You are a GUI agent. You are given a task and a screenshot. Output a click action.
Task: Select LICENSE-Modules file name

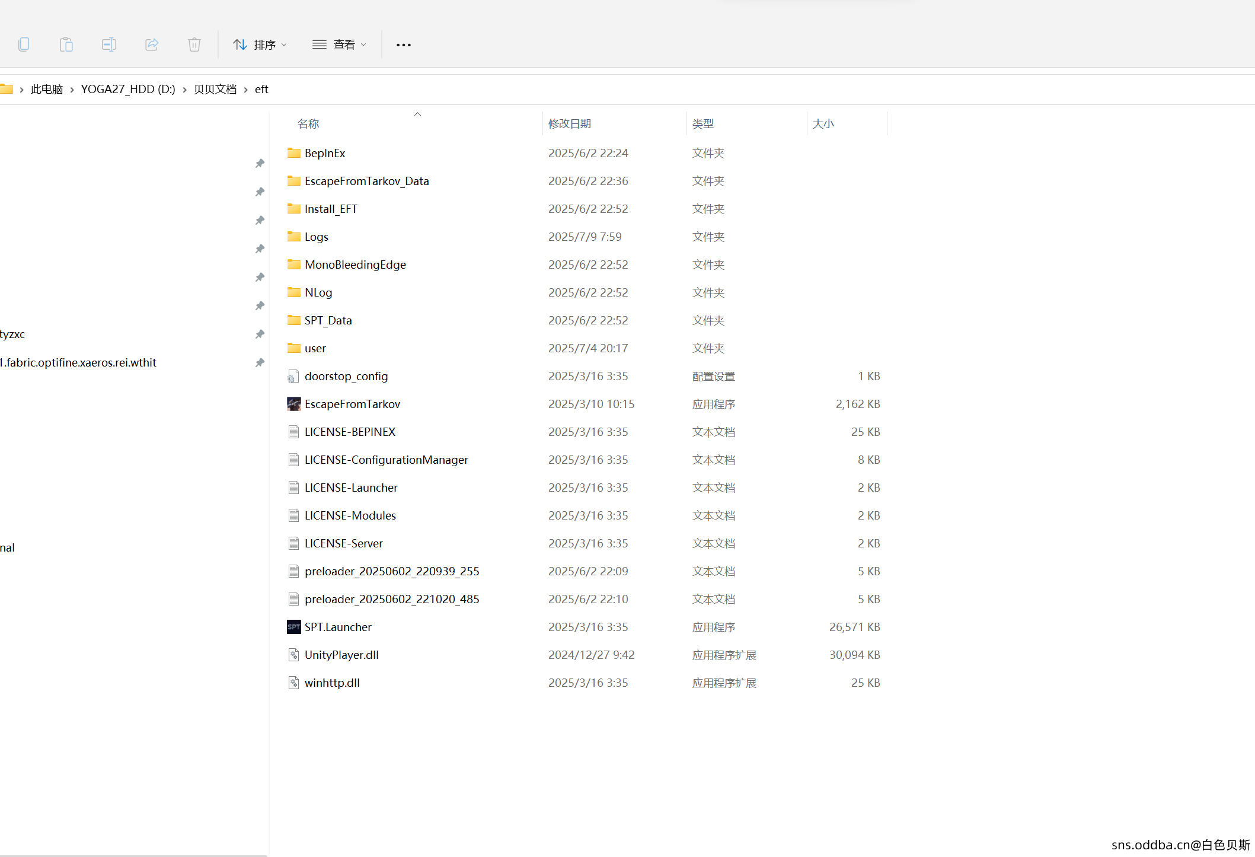(350, 515)
